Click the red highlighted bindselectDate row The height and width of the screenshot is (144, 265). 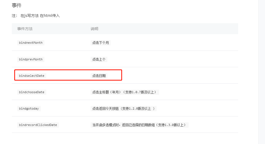coord(68,75)
